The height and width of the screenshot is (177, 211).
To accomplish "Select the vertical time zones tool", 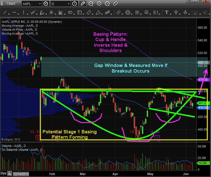I will click(x=155, y=12).
